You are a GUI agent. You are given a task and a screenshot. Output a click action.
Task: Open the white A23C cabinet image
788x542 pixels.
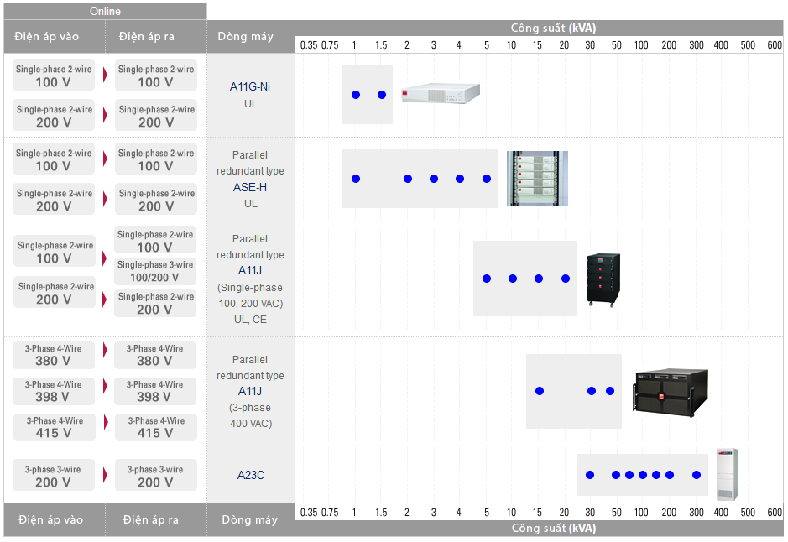click(726, 474)
